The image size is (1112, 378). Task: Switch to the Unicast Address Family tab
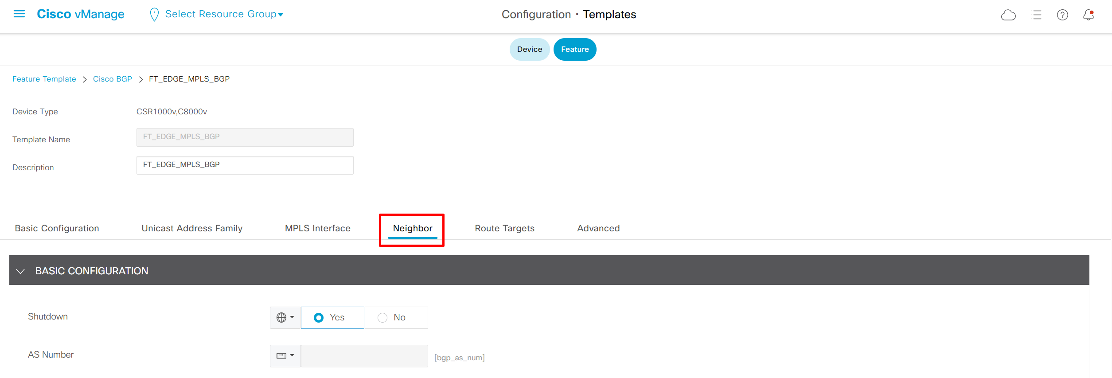click(192, 228)
